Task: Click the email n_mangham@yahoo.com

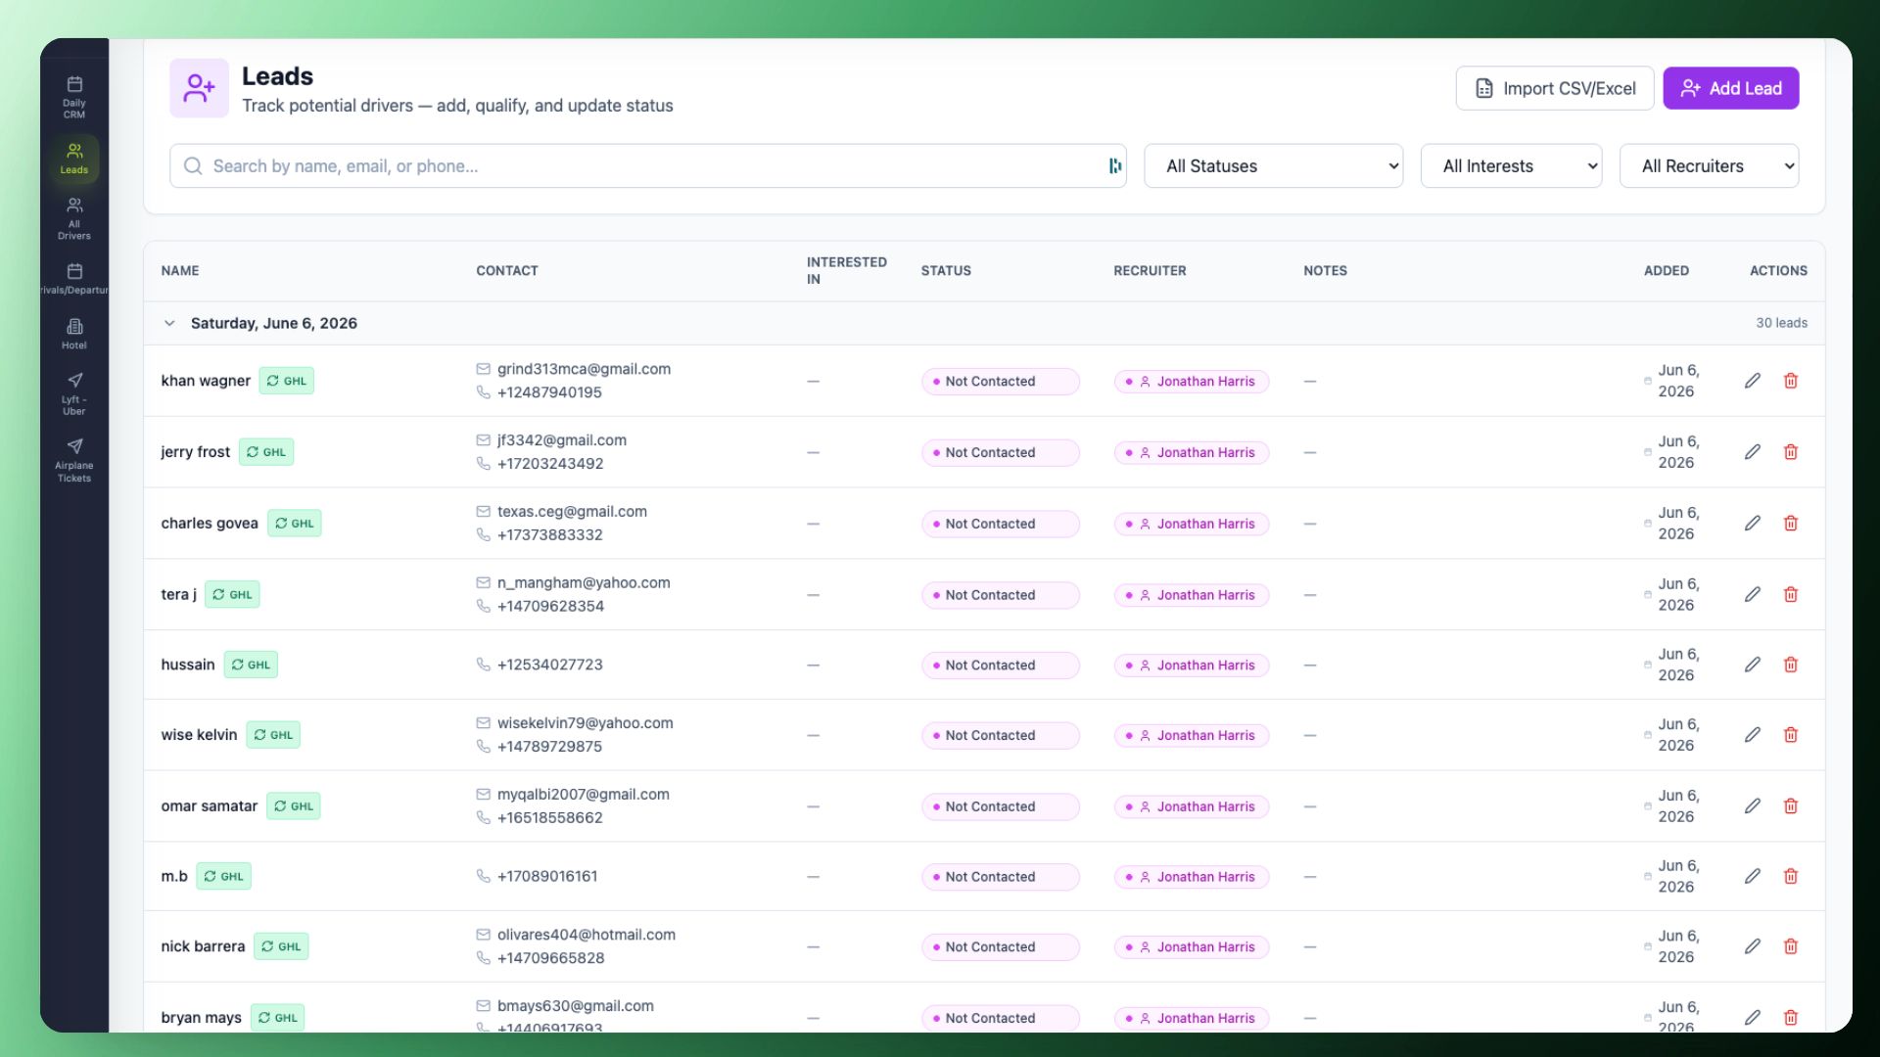Action: (x=584, y=582)
